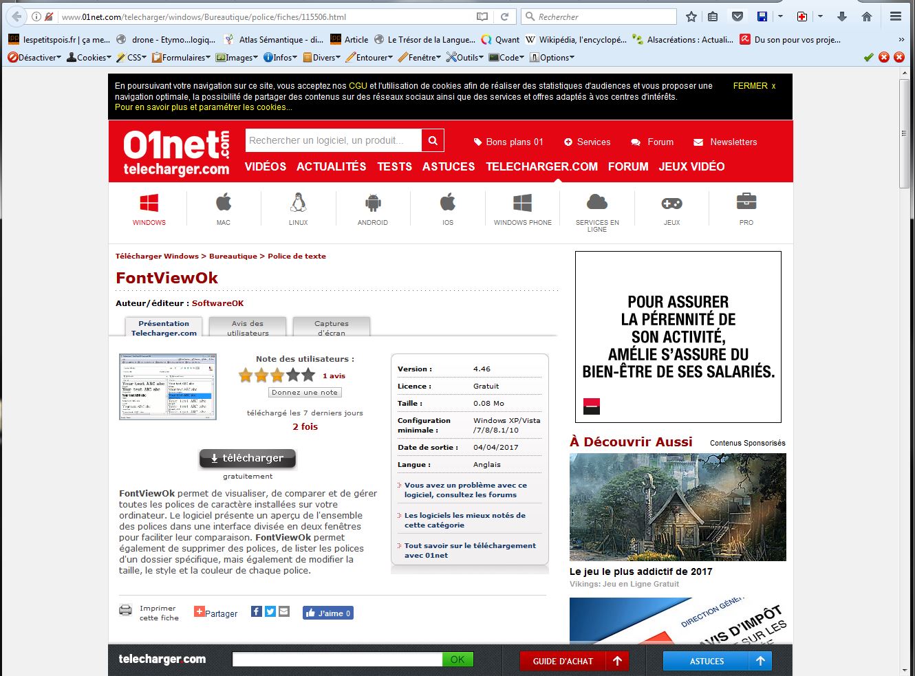Expand the Cookies developer toolbar menu

pos(89,58)
